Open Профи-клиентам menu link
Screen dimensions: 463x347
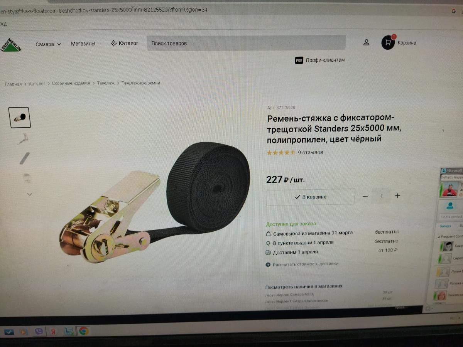point(325,60)
